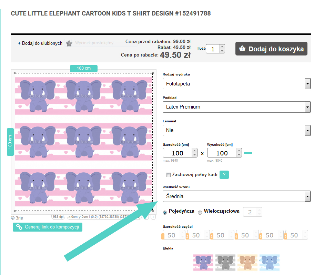314x275 pixels.
Task: Open the question mark help for pełny kadr
Action: [224, 174]
